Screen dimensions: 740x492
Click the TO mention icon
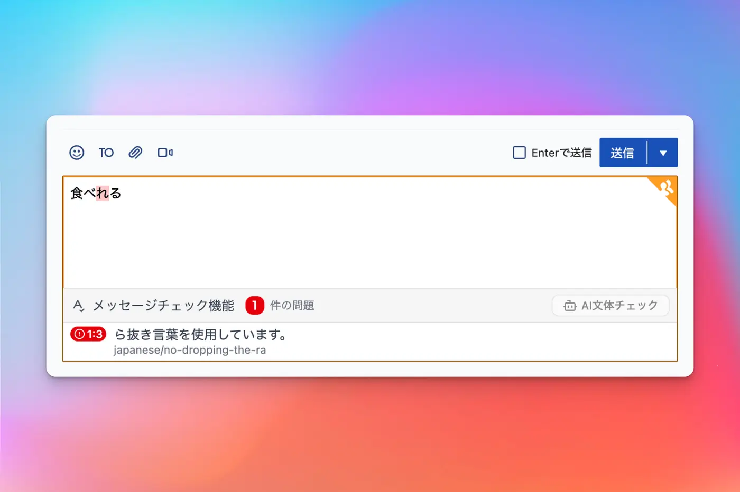(x=106, y=153)
